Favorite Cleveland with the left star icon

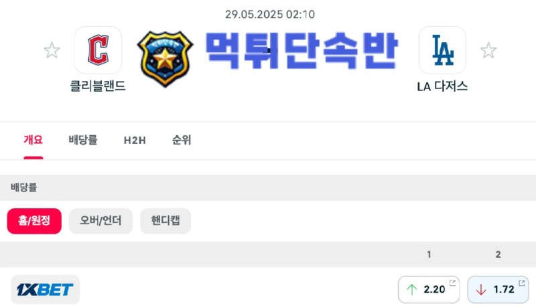52,50
